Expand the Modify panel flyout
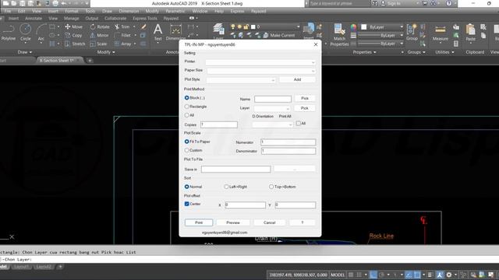The width and height of the screenshot is (499, 280). pyautogui.click(x=106, y=52)
